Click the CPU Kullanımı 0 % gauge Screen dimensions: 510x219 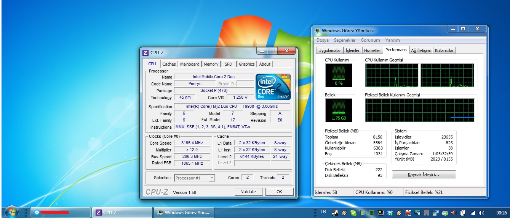click(339, 75)
